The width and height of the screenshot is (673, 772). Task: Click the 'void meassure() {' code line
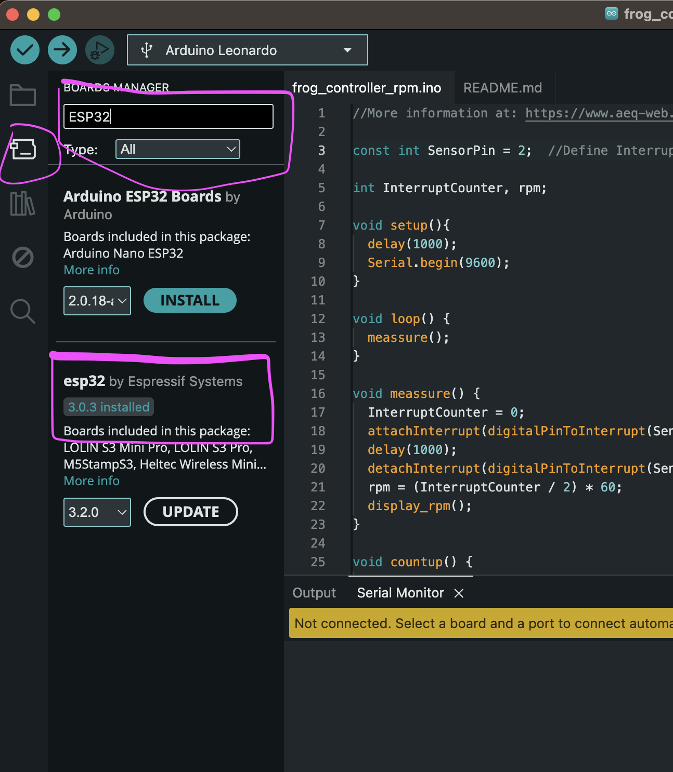coord(416,394)
